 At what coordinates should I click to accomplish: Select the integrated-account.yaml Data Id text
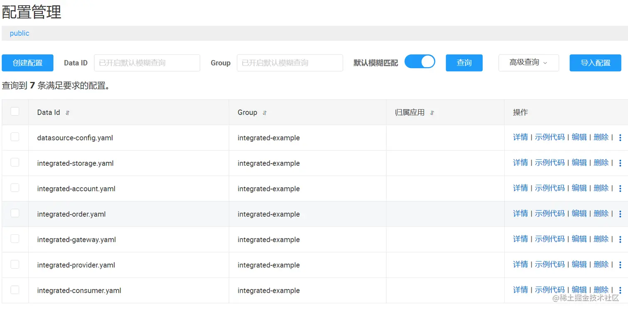click(x=76, y=189)
